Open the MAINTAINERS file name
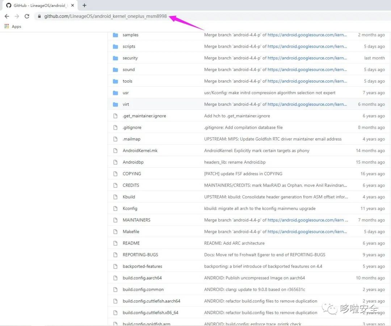Viewport: 391px width, 326px height. (136, 220)
